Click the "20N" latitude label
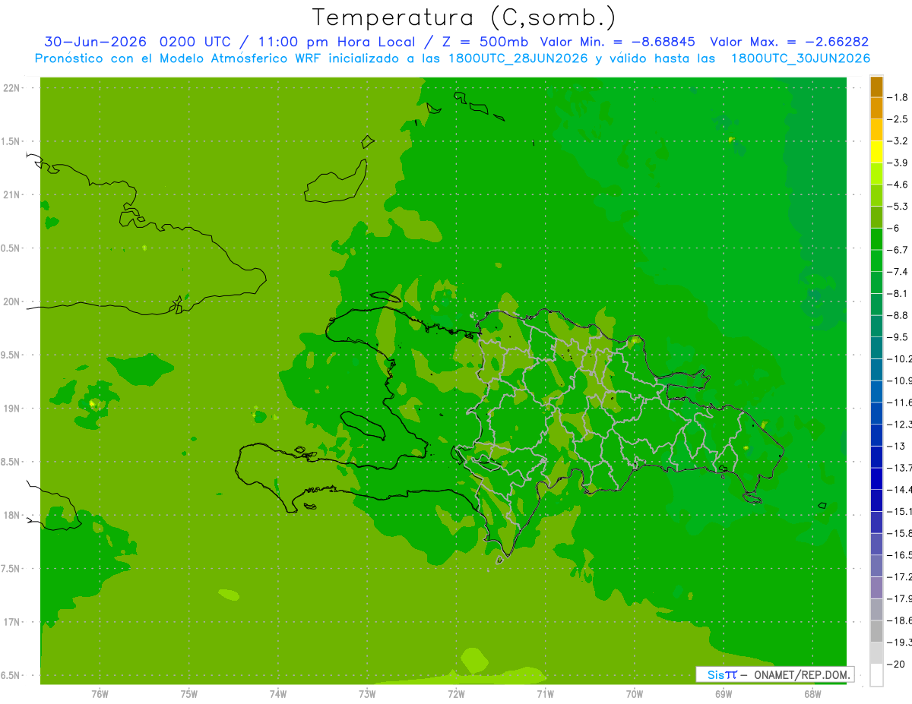The image size is (912, 704). tap(13, 301)
